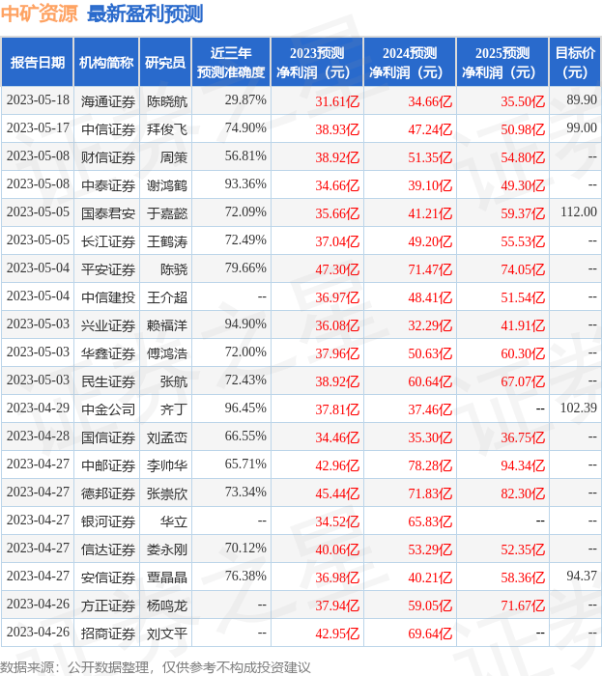Screen dimensions: 602x676
Task: Select the 银河证券 institution cell
Action: tap(108, 521)
